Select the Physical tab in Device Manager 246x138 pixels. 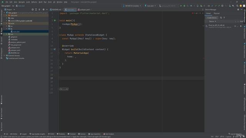click(x=217, y=13)
